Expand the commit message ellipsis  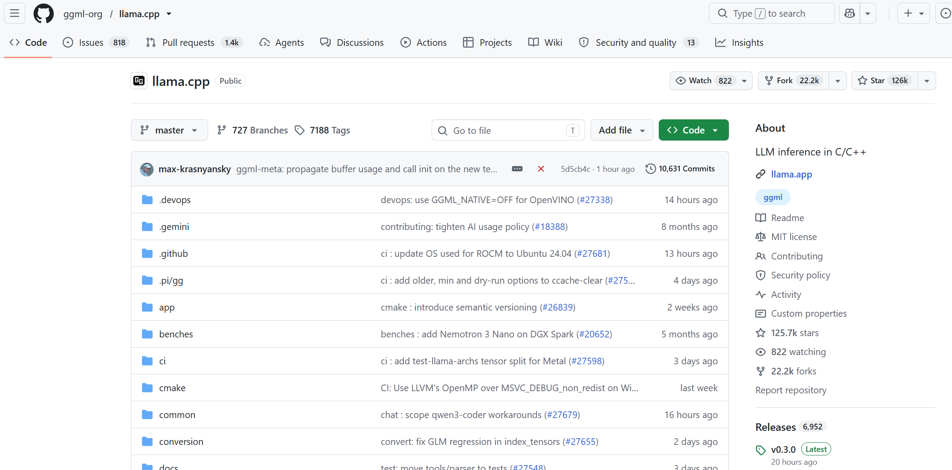point(517,169)
